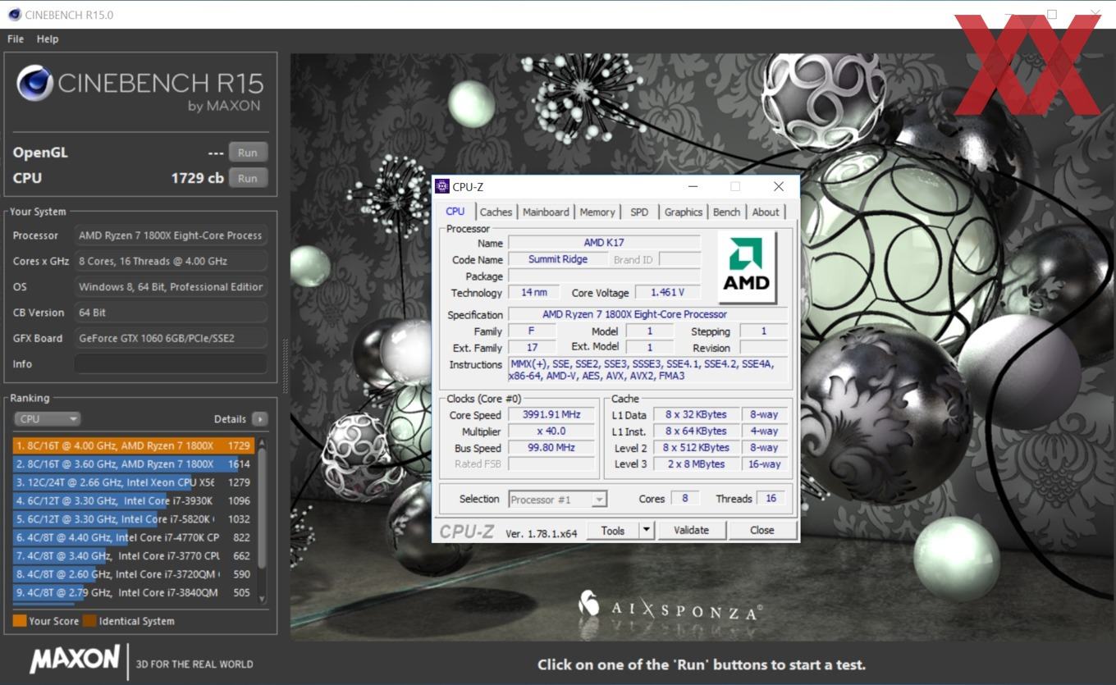Minimize the CPU-Z window
This screenshot has width=1116, height=685.
coord(693,186)
